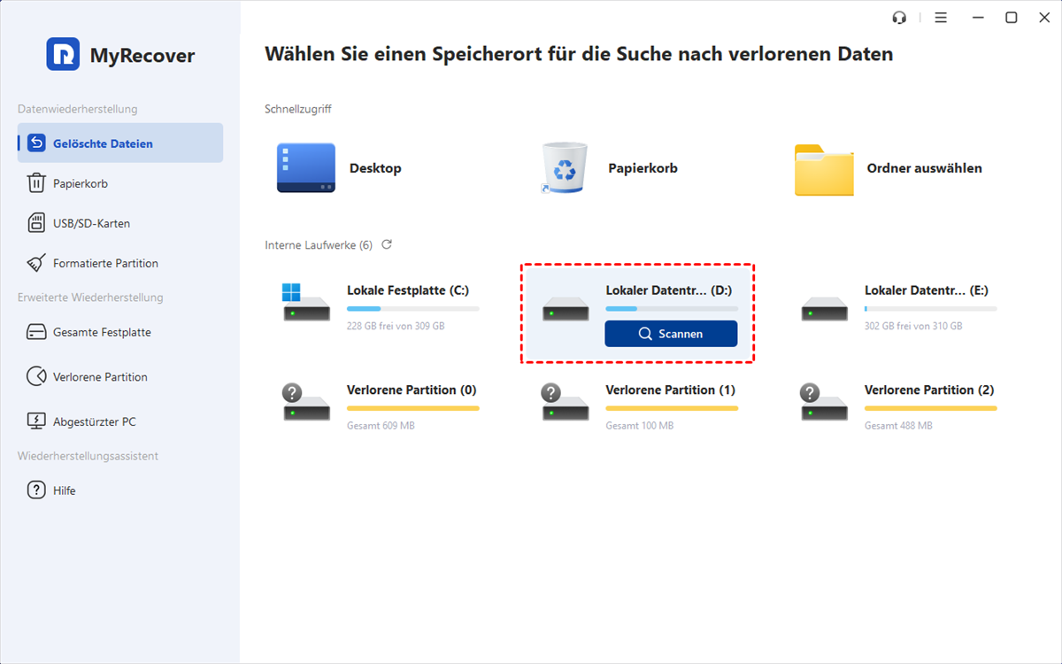Choose Formatierte Partition recovery option
Screen dimensions: 1062x664
pyautogui.click(x=105, y=263)
